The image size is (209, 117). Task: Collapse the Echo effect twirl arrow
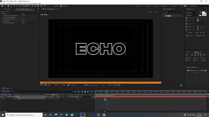tap(1, 14)
